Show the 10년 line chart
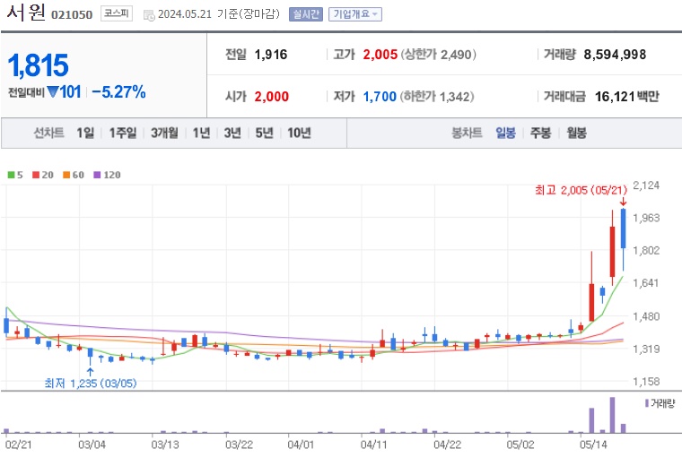682x457 pixels. (299, 133)
